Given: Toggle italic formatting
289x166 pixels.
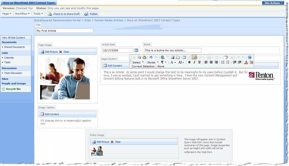Looking at the screenshot, I should 194,62.
